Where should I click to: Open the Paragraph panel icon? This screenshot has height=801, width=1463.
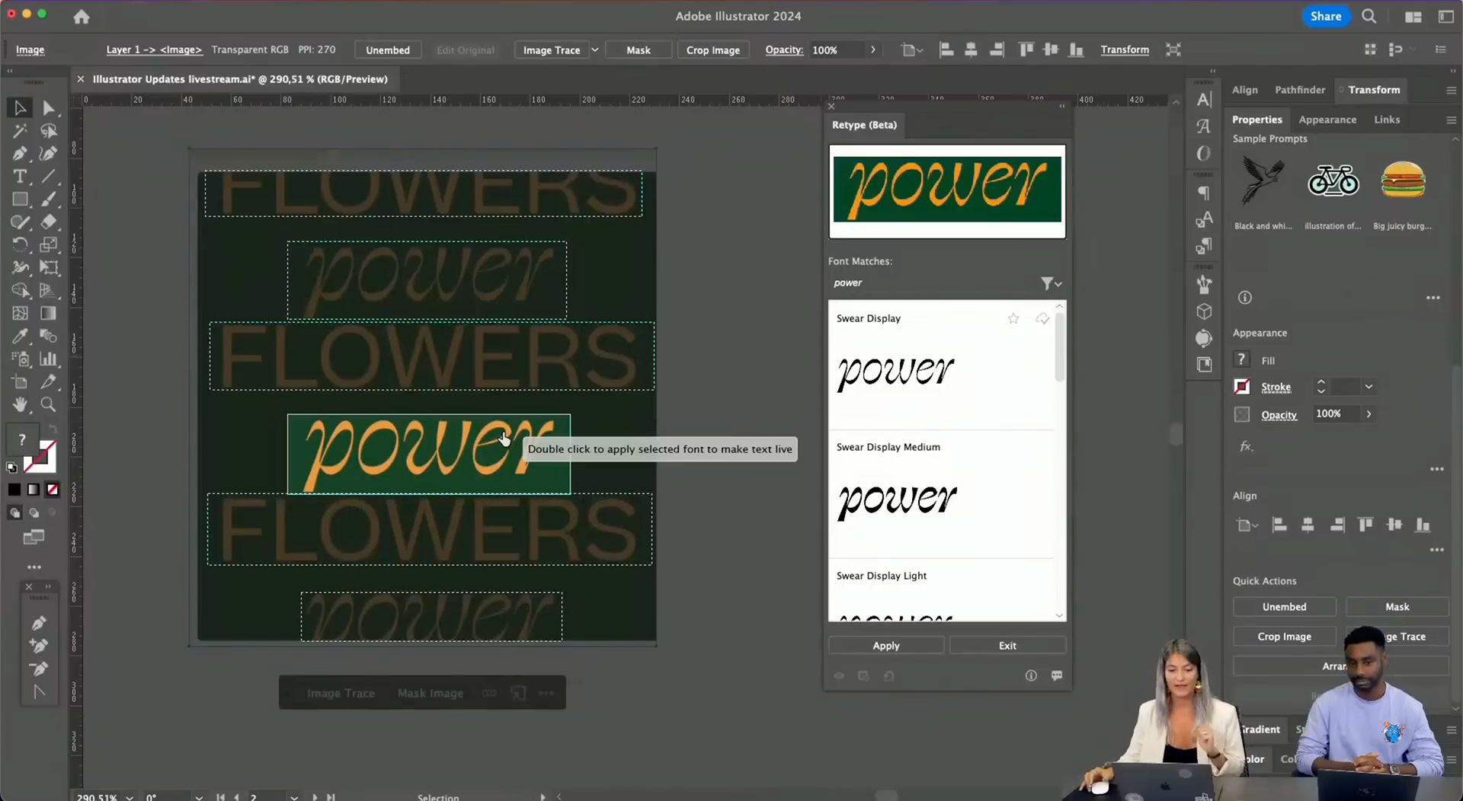pyautogui.click(x=1204, y=193)
